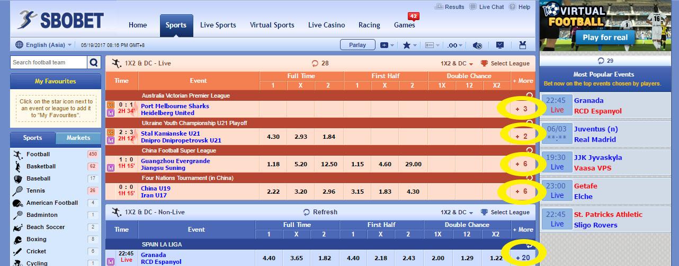The image size is (679, 266).
Task: Open the 1X2 & DC dropdown in Non-Live panel
Action: 457,212
